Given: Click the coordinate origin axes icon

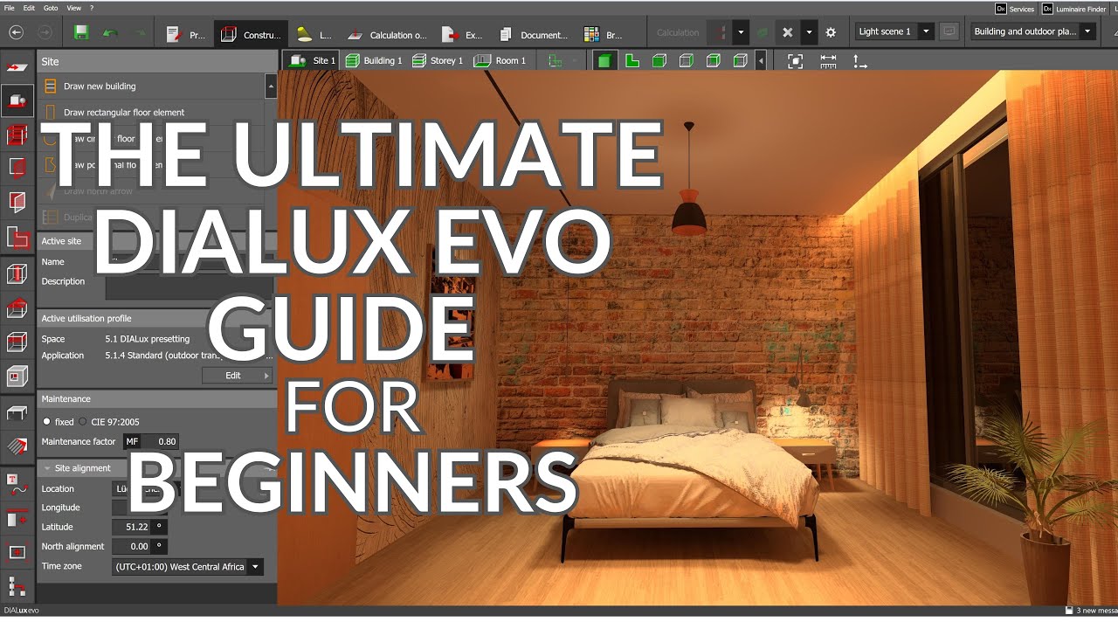Looking at the screenshot, I should coord(860,61).
